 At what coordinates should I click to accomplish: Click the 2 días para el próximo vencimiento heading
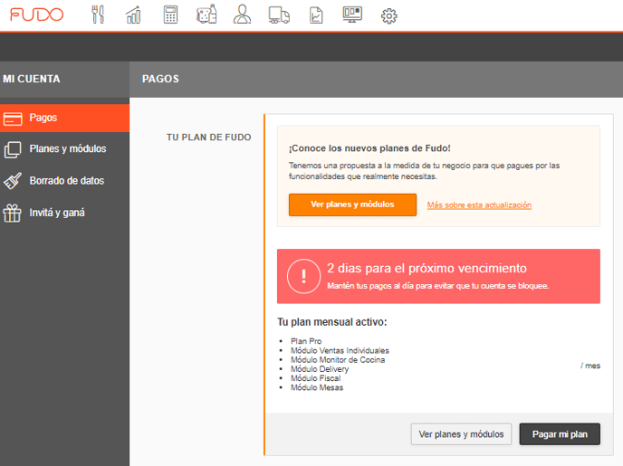pos(427,269)
